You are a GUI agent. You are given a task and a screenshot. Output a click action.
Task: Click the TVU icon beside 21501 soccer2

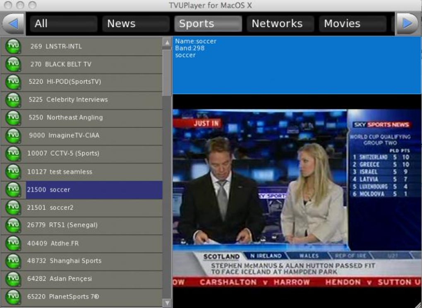click(x=13, y=208)
